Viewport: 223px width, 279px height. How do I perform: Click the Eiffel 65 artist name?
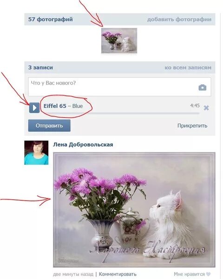[55, 106]
